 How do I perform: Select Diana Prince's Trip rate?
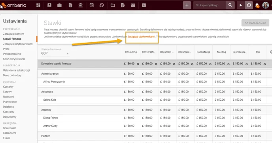256,118
